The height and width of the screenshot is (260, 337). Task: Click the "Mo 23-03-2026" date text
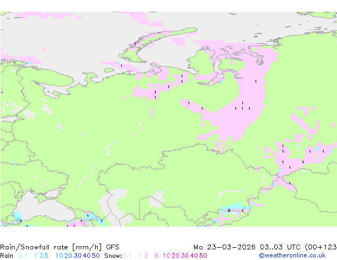pos(224,247)
